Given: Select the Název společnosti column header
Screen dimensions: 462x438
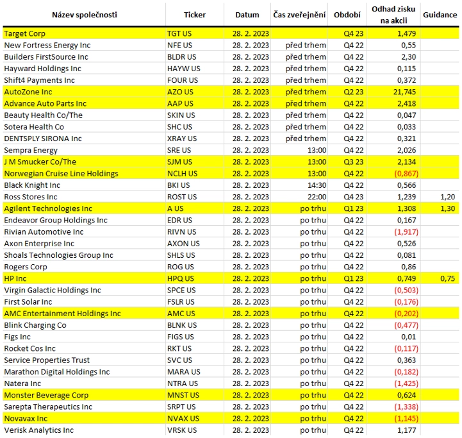Looking at the screenshot, I should tap(85, 15).
